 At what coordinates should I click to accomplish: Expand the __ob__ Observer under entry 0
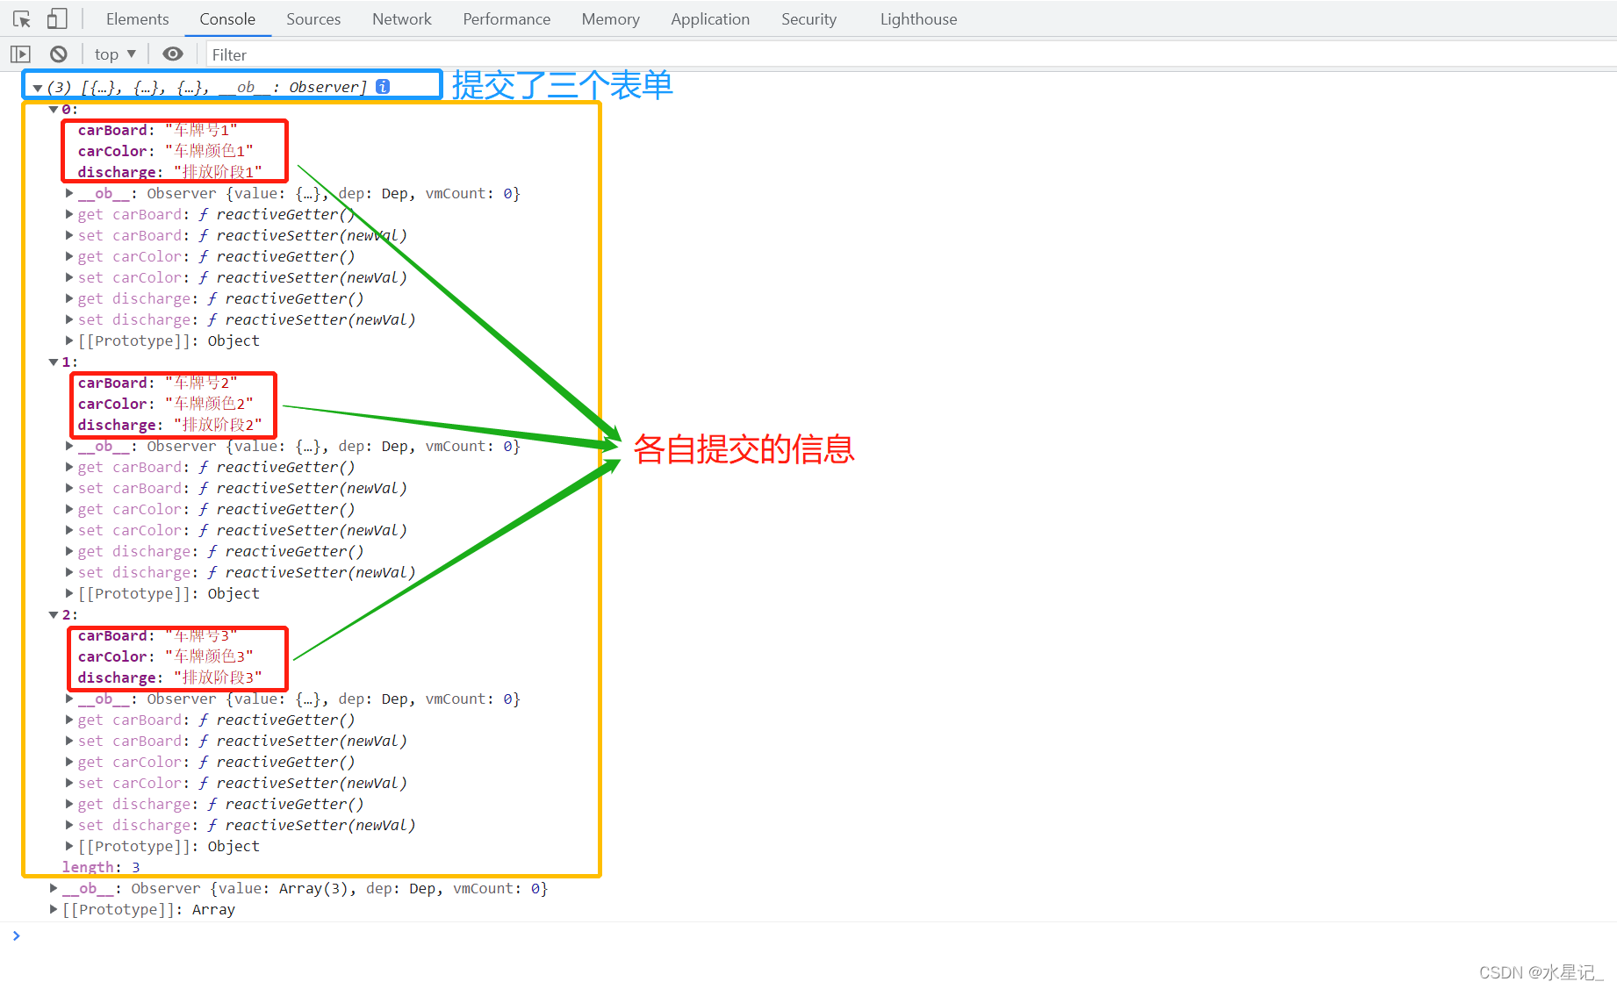click(69, 193)
